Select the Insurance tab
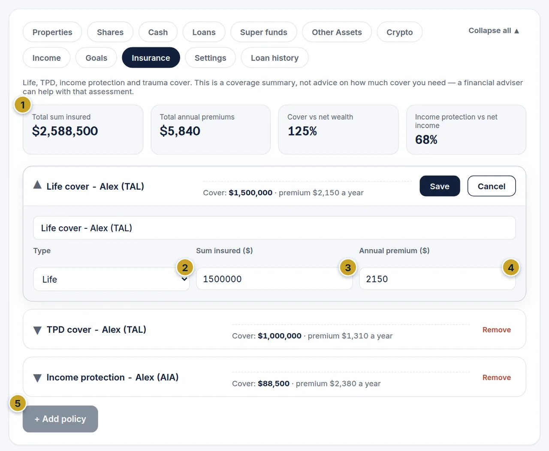This screenshot has width=549, height=451. (x=151, y=58)
